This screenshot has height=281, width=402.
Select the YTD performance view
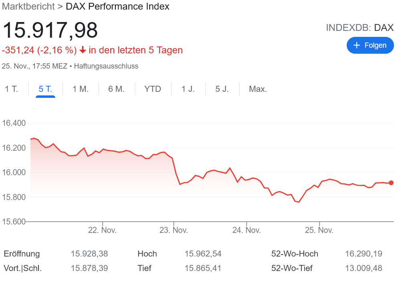click(153, 89)
